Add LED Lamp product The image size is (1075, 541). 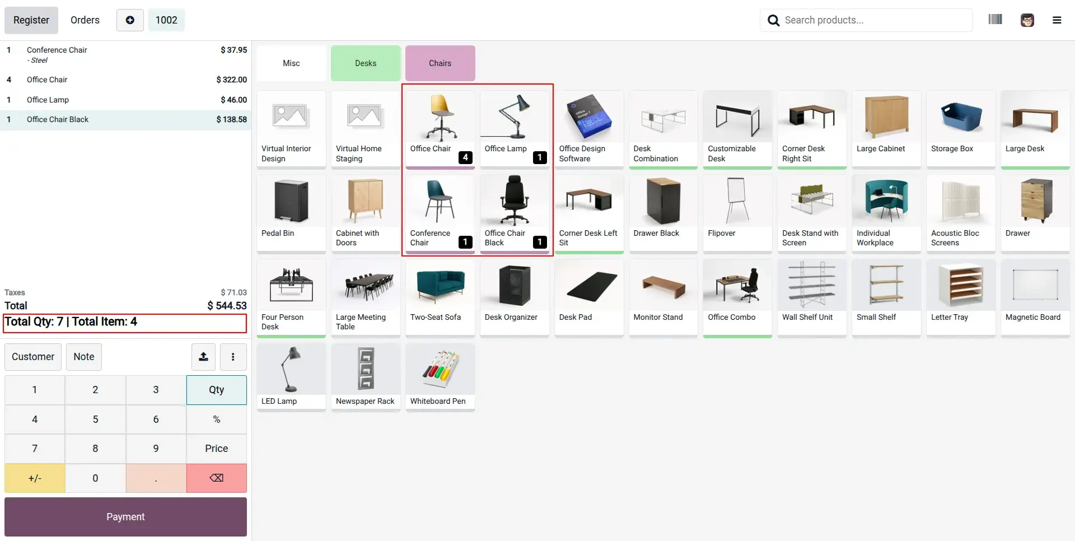pos(291,377)
